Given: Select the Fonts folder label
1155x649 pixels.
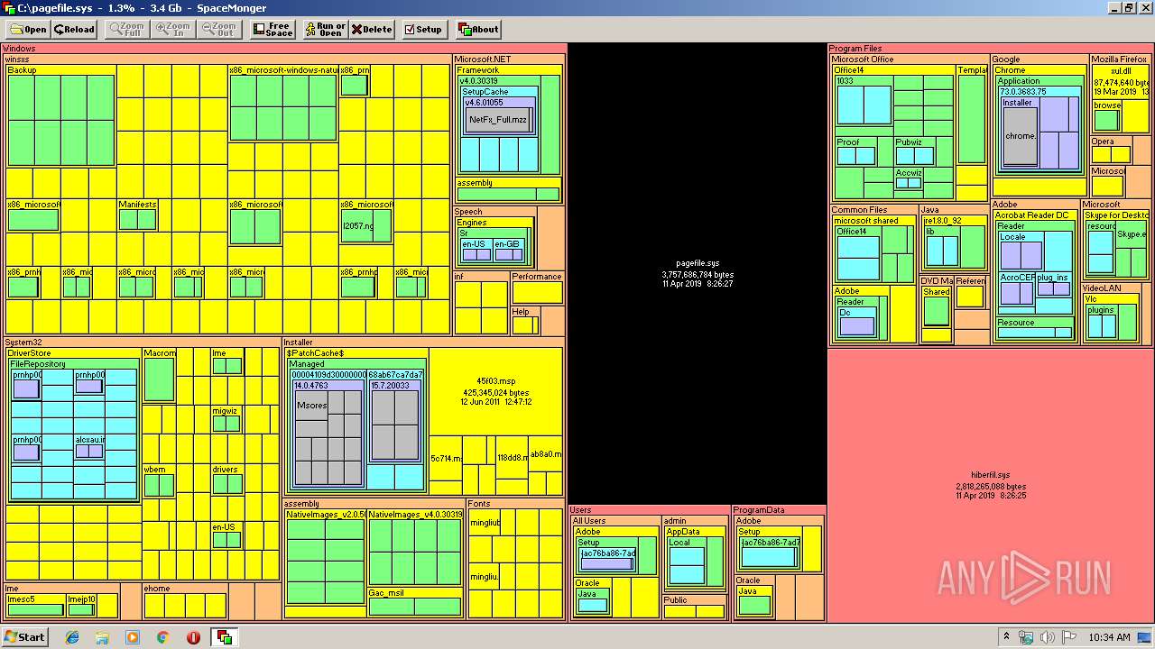Looking at the screenshot, I should click(x=479, y=504).
